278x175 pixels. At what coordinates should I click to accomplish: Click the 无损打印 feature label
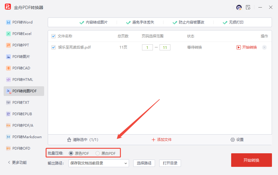(x=236, y=22)
